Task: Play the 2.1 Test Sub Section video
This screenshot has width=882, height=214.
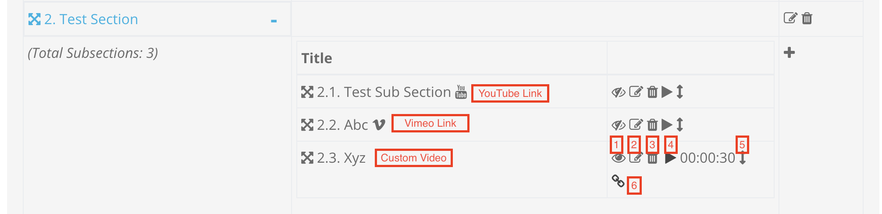Action: coord(667,92)
